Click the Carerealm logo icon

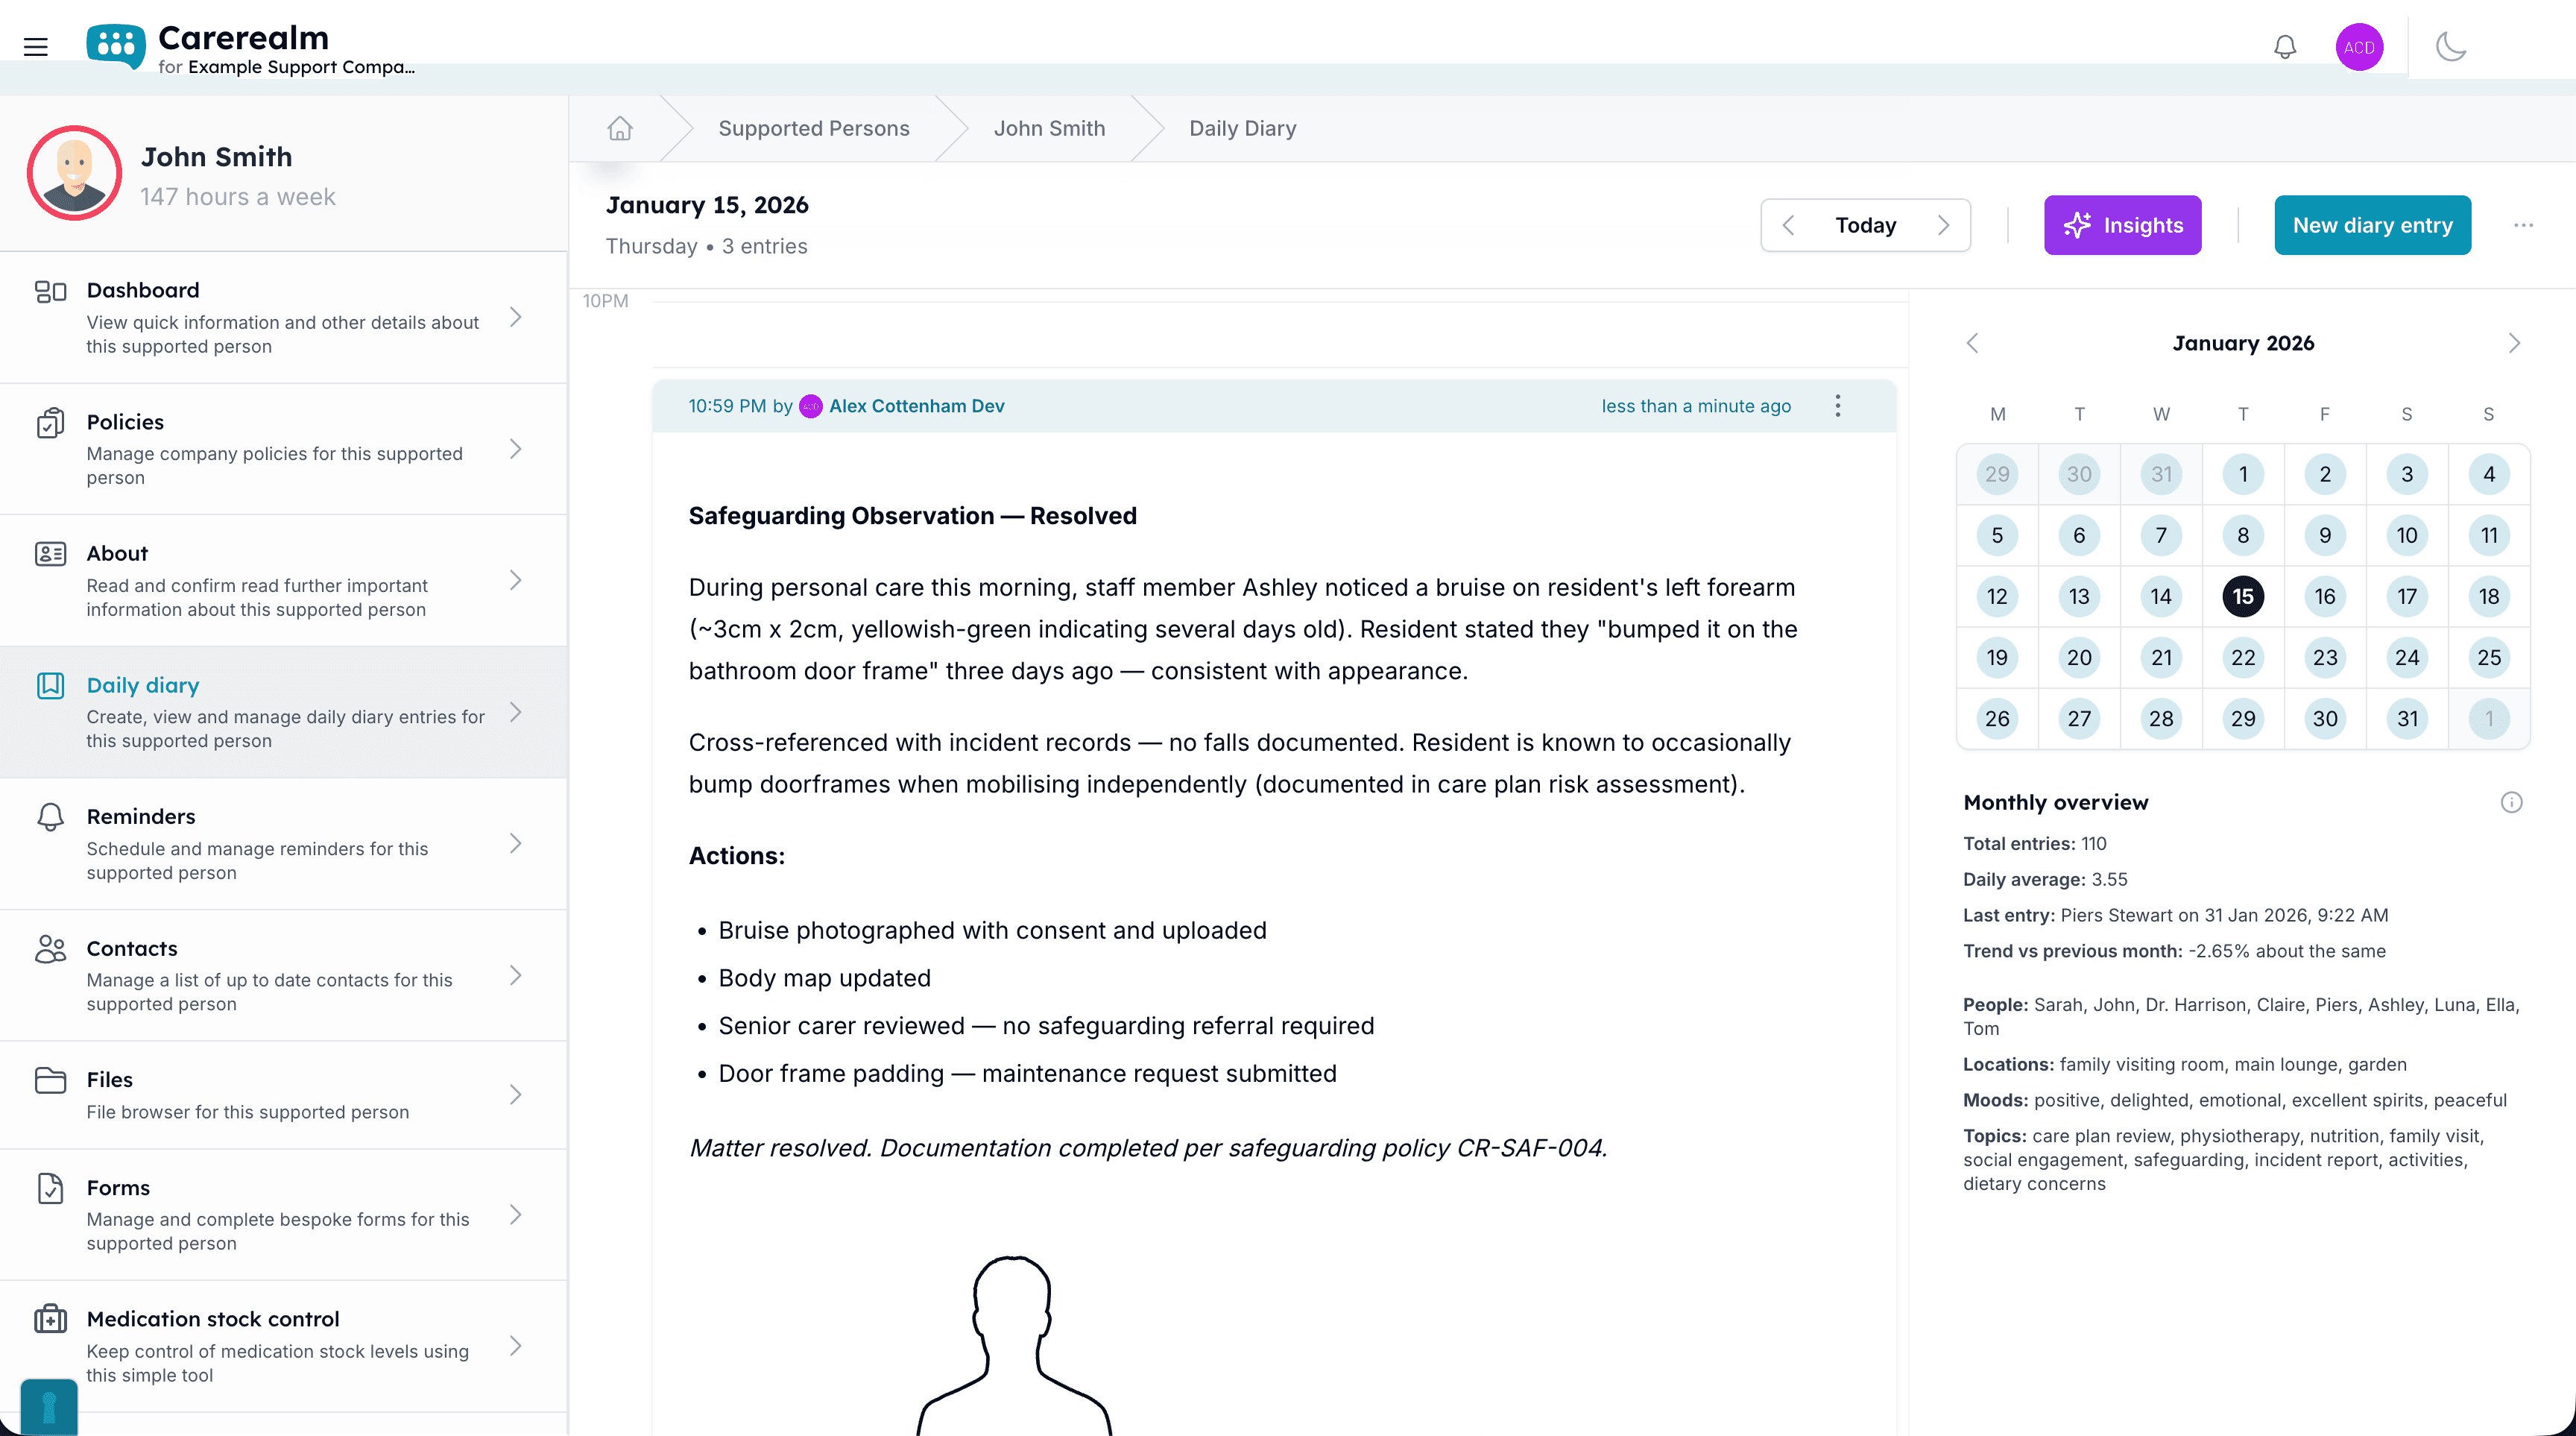116,46
